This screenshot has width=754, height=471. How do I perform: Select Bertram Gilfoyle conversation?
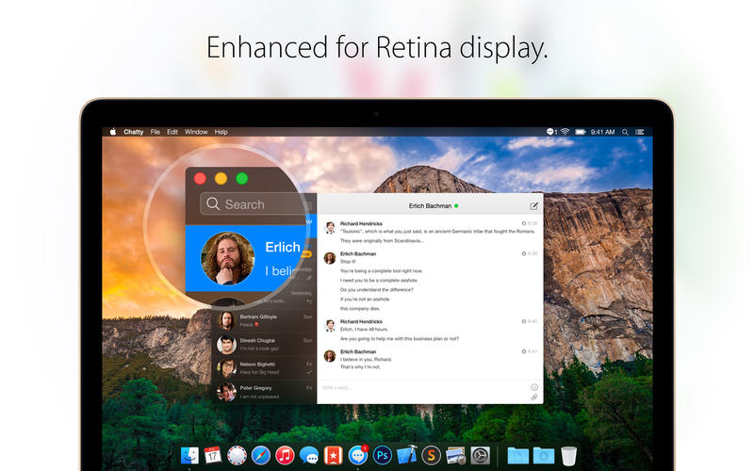click(265, 320)
